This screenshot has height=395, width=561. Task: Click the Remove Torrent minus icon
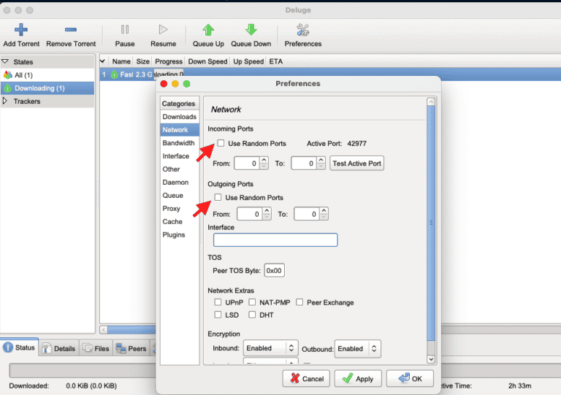pyautogui.click(x=71, y=30)
